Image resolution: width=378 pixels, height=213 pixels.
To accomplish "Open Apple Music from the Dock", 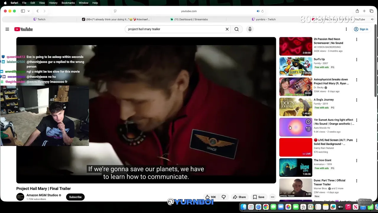I will pos(348,207).
